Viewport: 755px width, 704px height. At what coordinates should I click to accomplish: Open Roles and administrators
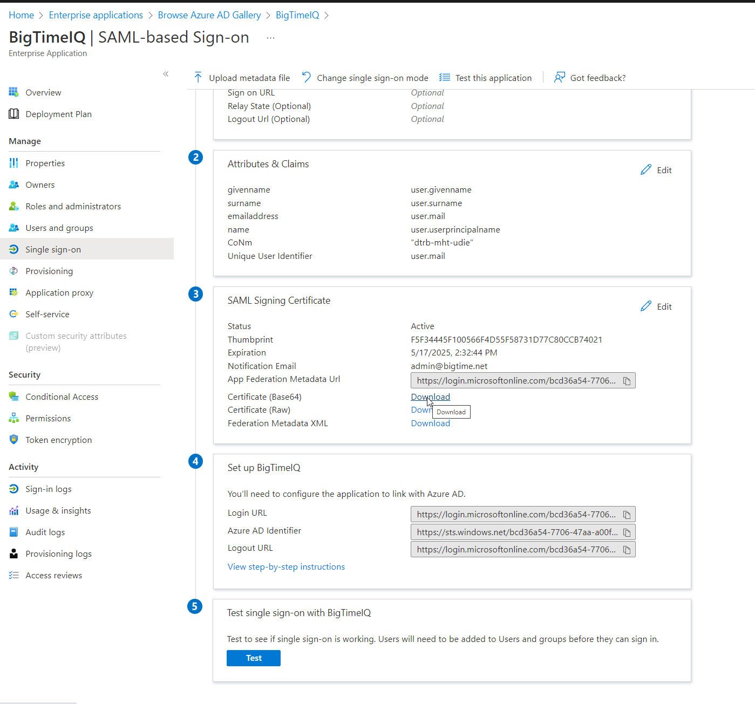73,206
